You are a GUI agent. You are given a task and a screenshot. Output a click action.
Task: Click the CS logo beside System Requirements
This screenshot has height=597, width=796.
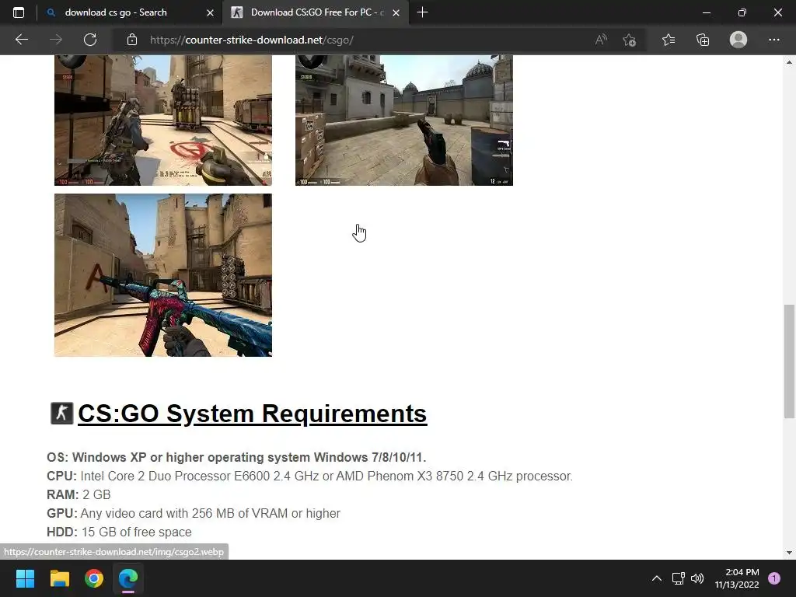62,414
